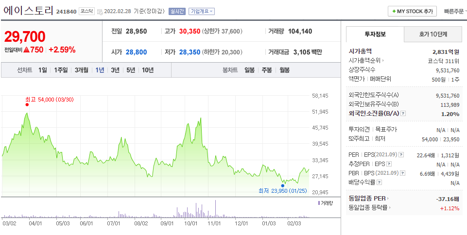The image size is (467, 235).
Task: Click the 외국인보유주식수 value 113,989
Action: click(x=450, y=105)
